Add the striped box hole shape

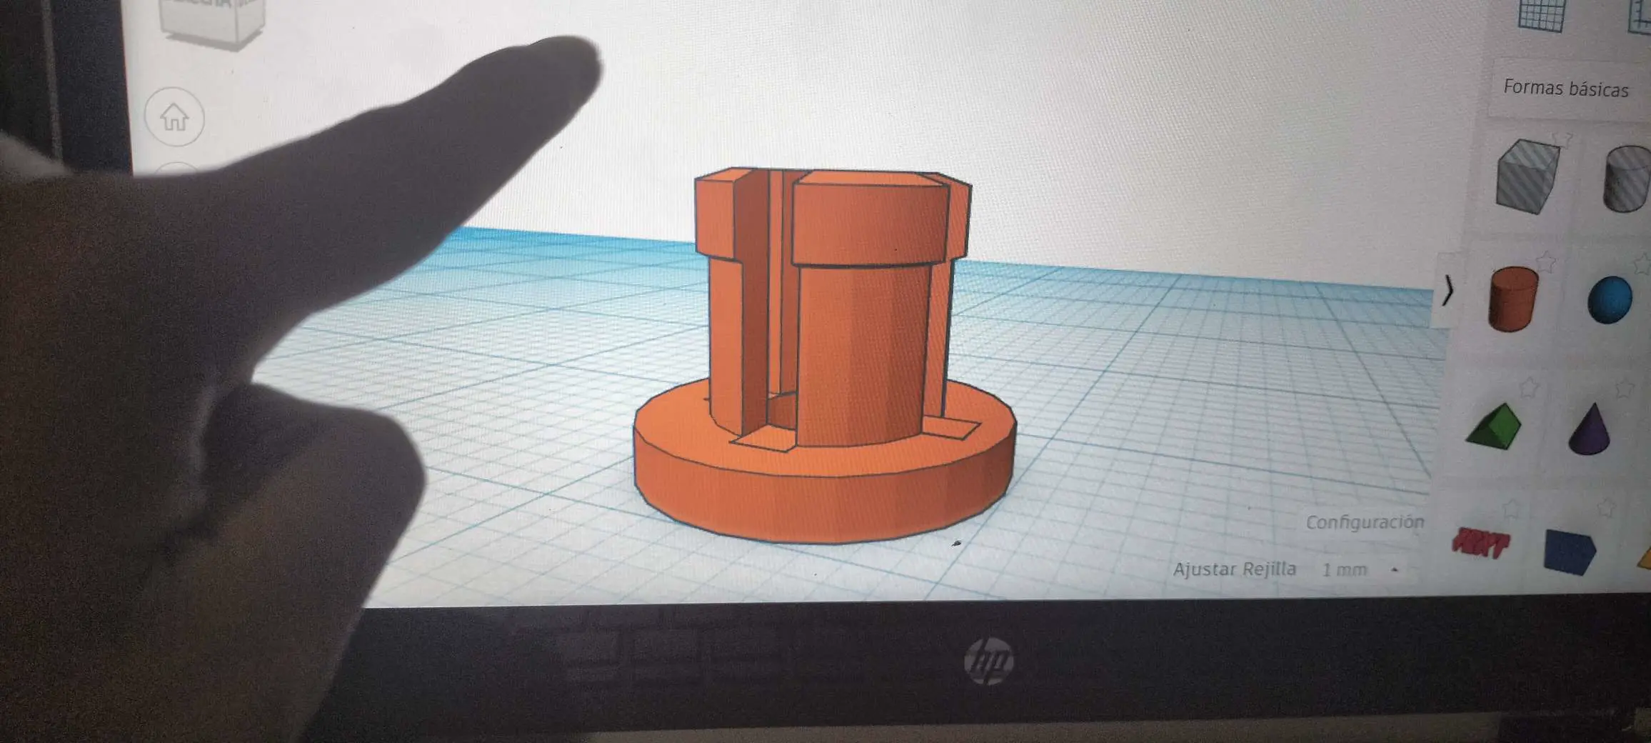coord(1528,176)
